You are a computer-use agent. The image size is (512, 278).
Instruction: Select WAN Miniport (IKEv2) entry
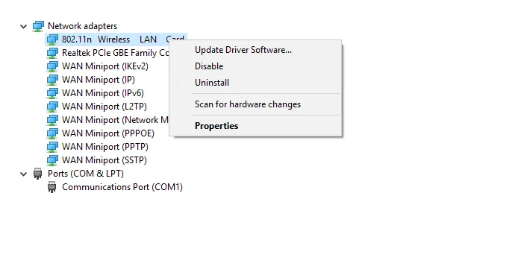point(105,66)
